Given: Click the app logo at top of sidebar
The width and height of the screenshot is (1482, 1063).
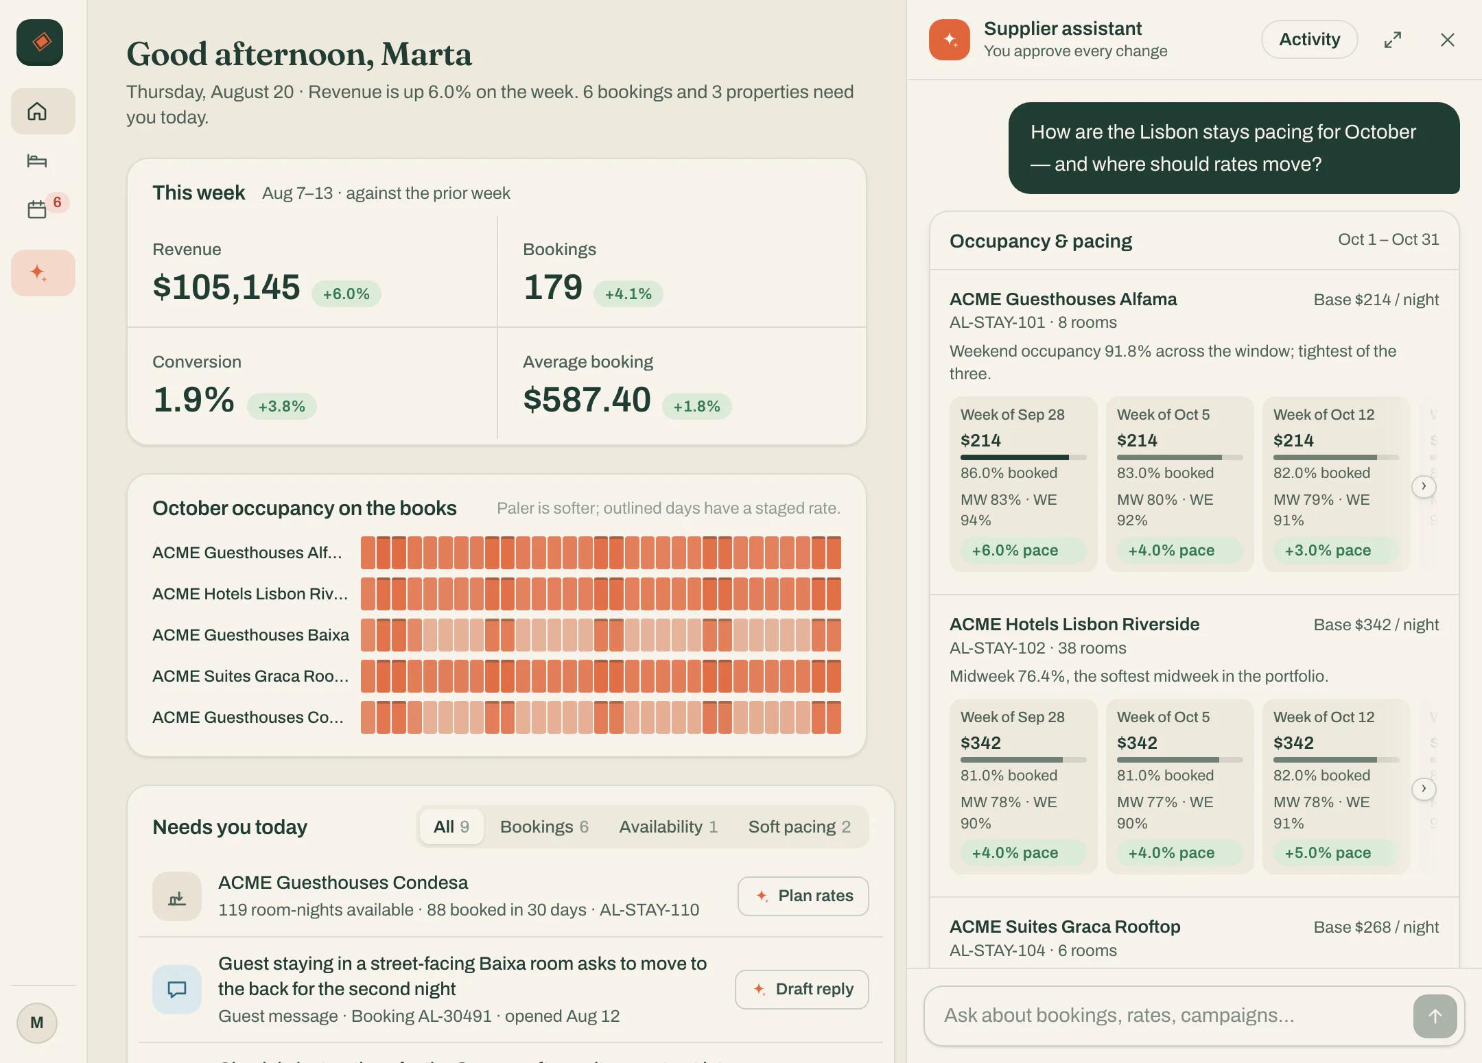Looking at the screenshot, I should (x=40, y=43).
